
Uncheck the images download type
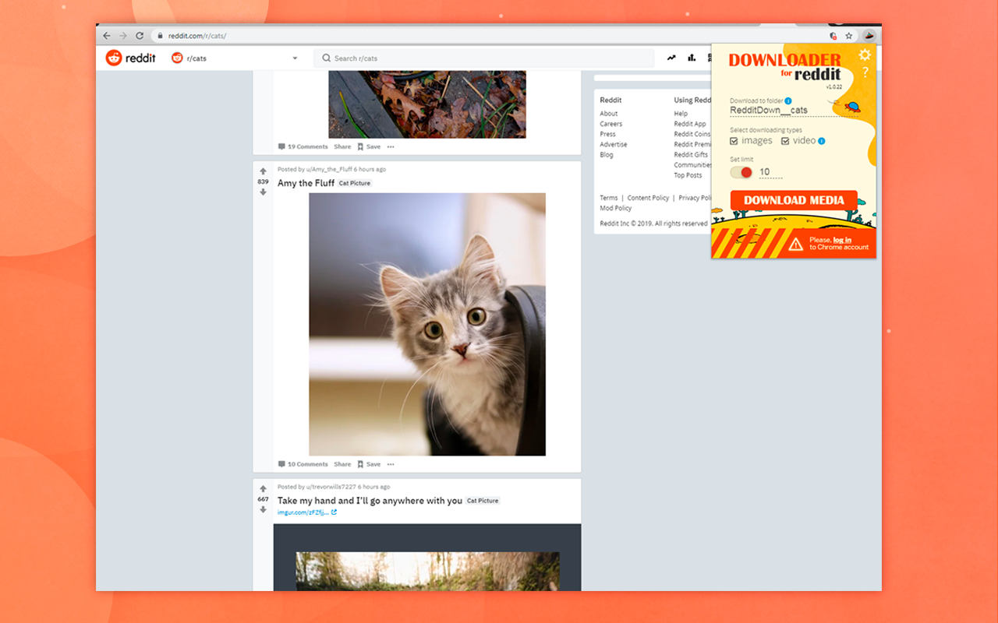click(734, 141)
